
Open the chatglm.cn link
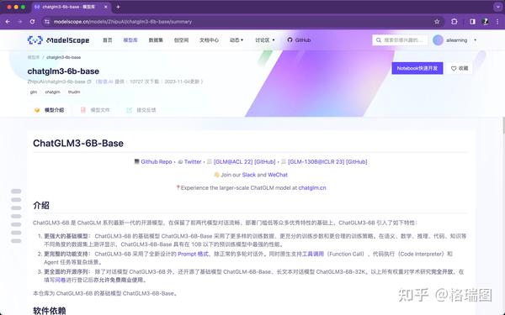click(312, 187)
